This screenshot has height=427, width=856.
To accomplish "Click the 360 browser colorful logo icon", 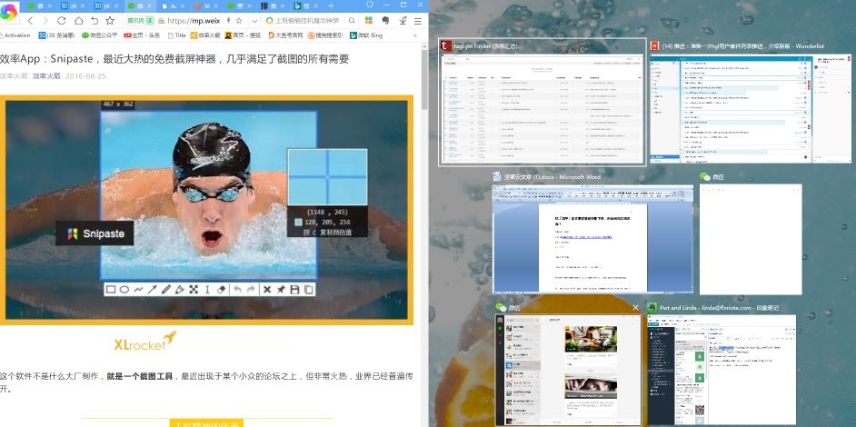I will click(x=9, y=12).
